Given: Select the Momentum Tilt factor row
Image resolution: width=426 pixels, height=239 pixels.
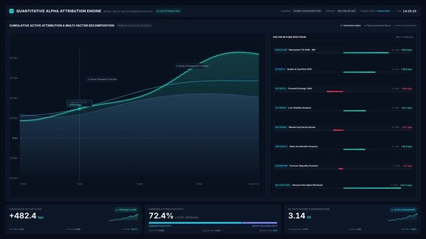Looking at the screenshot, I should (344, 50).
